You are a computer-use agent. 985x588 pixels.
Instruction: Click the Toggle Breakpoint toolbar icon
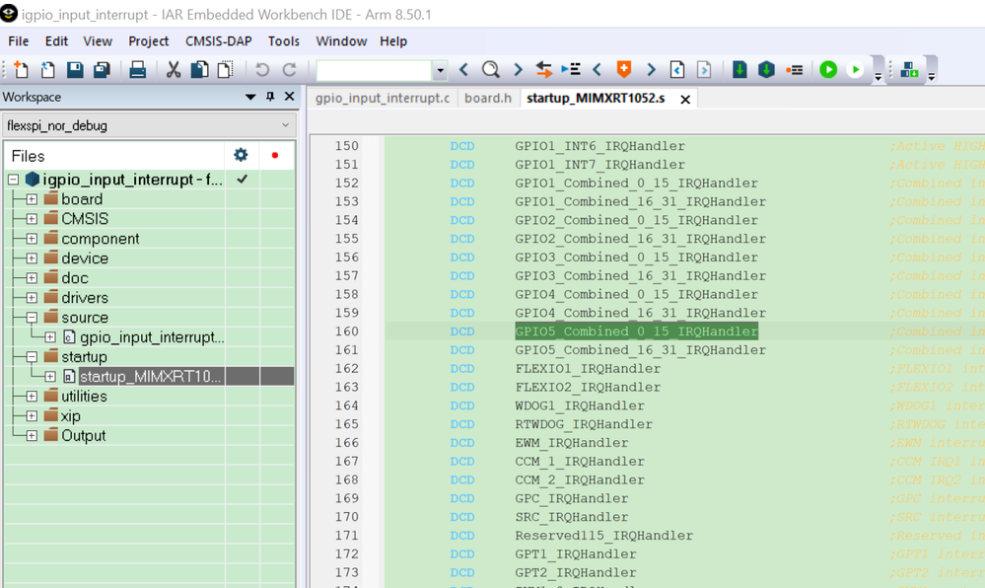pos(795,70)
